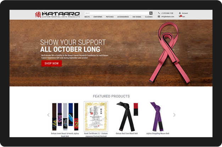
Task: Open the Rank Certificate product image
Action: [96, 116]
